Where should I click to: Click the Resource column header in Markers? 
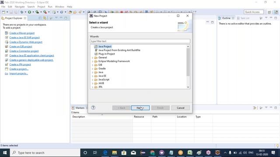[x=142, y=117]
